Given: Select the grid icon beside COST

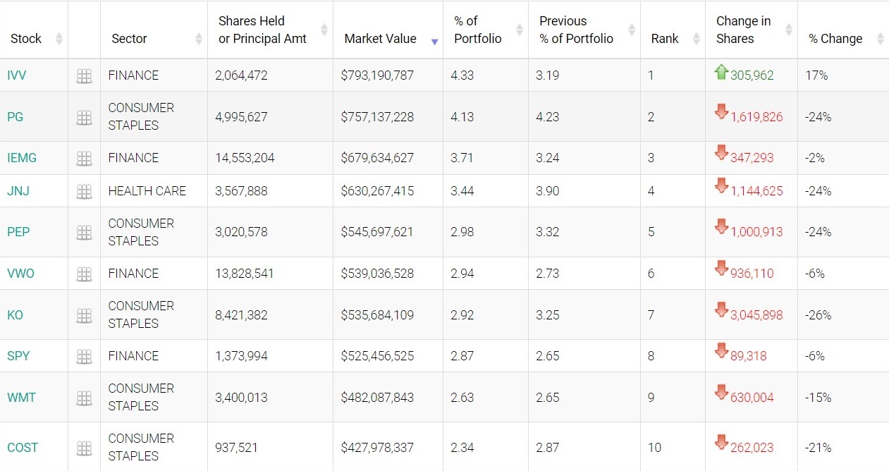Looking at the screenshot, I should [x=84, y=448].
